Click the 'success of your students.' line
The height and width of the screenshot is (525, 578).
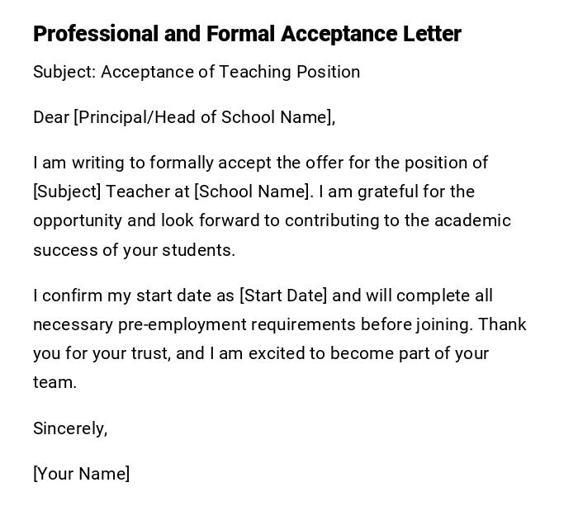pyautogui.click(x=134, y=250)
